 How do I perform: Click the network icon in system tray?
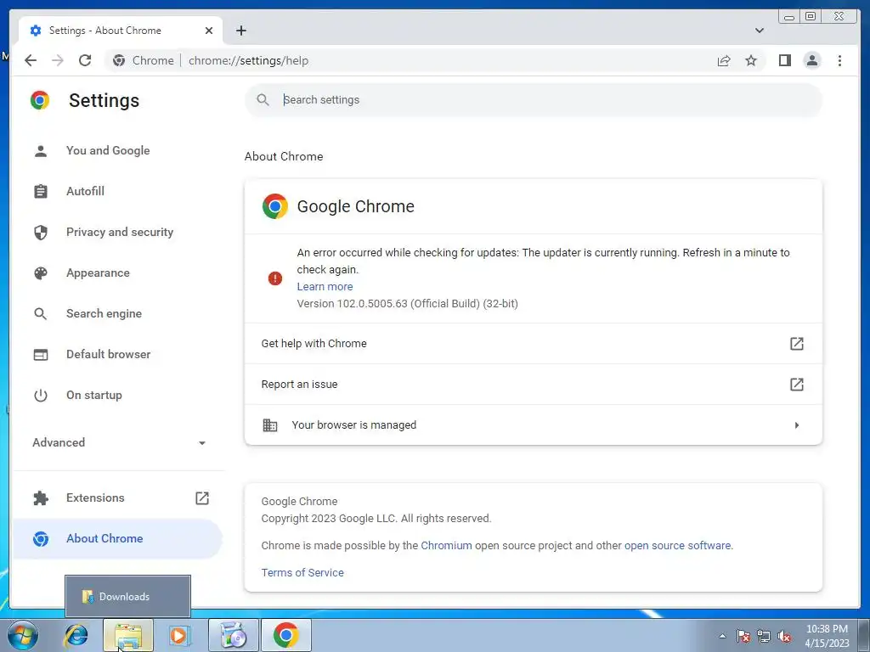tap(764, 637)
